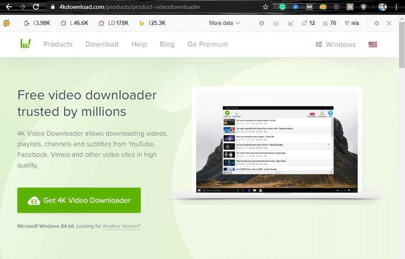Bookmark the page with the star icon

coord(265,7)
